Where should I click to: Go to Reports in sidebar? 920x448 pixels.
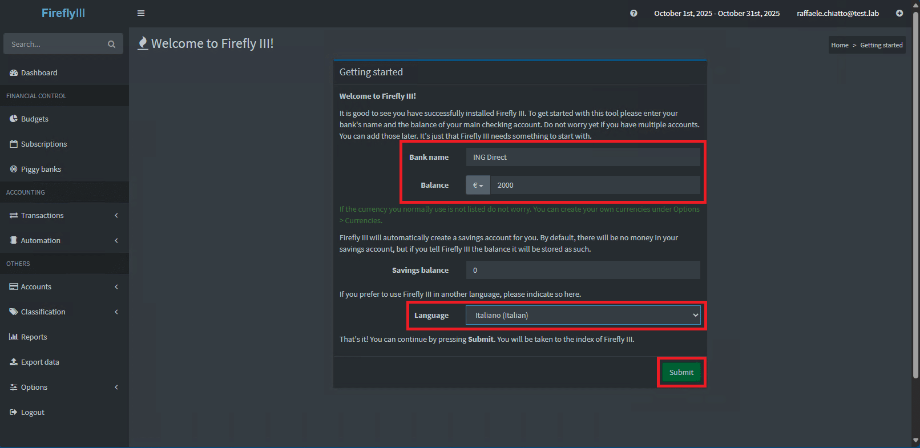tap(34, 337)
